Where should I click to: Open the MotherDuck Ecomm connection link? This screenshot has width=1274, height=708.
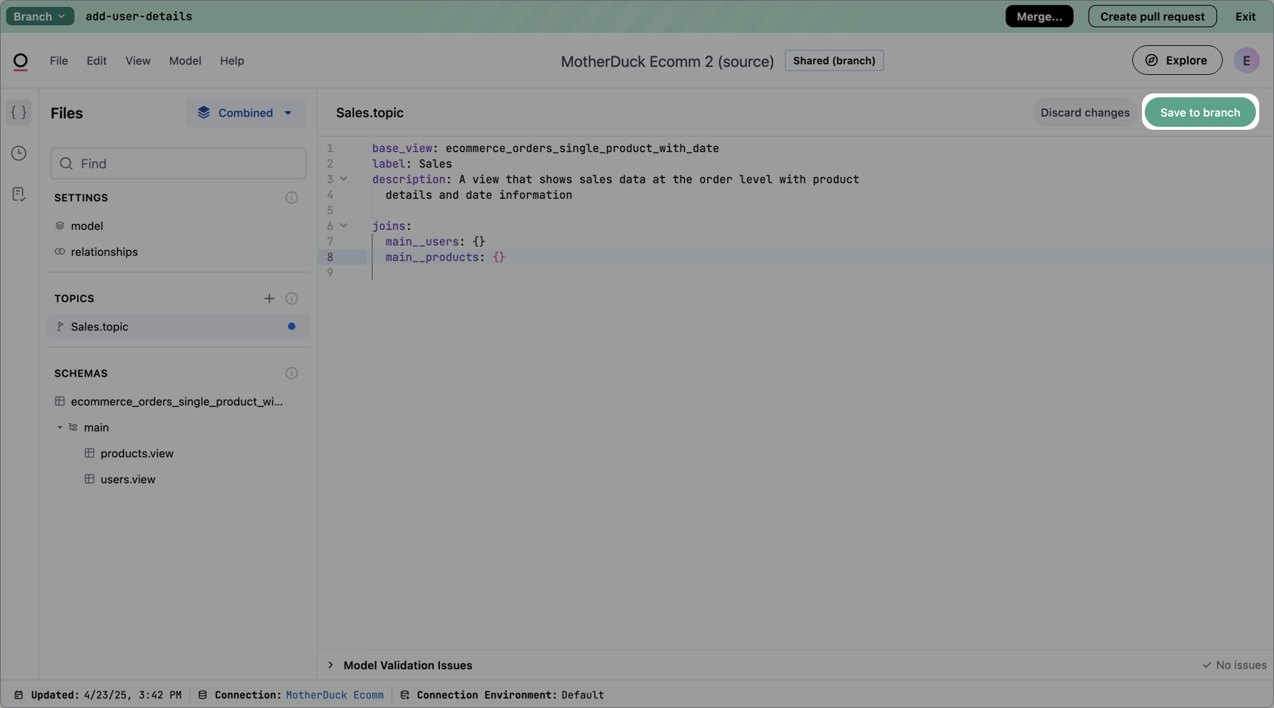(334, 695)
